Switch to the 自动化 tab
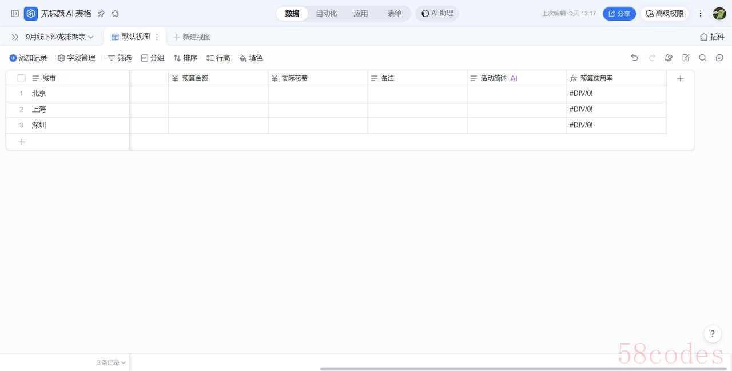This screenshot has height=371, width=732. pyautogui.click(x=326, y=14)
